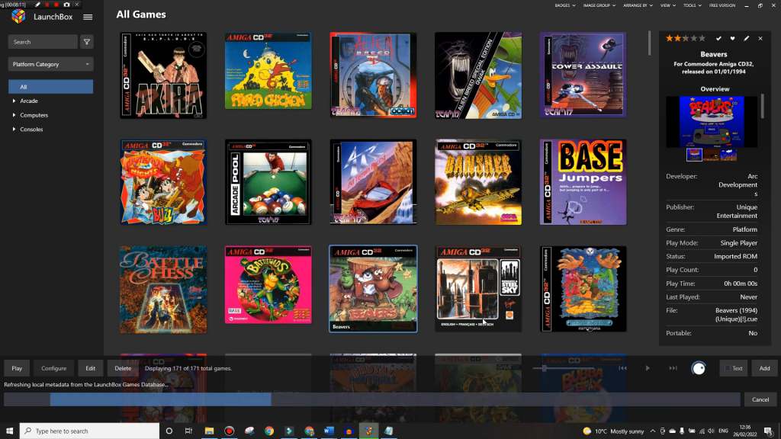This screenshot has height=439, width=781.
Task: Select the Akira game cover
Action: click(163, 75)
